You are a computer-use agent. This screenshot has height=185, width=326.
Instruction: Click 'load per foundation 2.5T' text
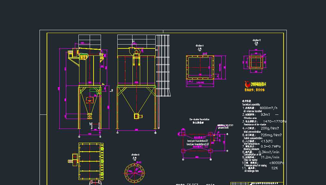coord(198,144)
